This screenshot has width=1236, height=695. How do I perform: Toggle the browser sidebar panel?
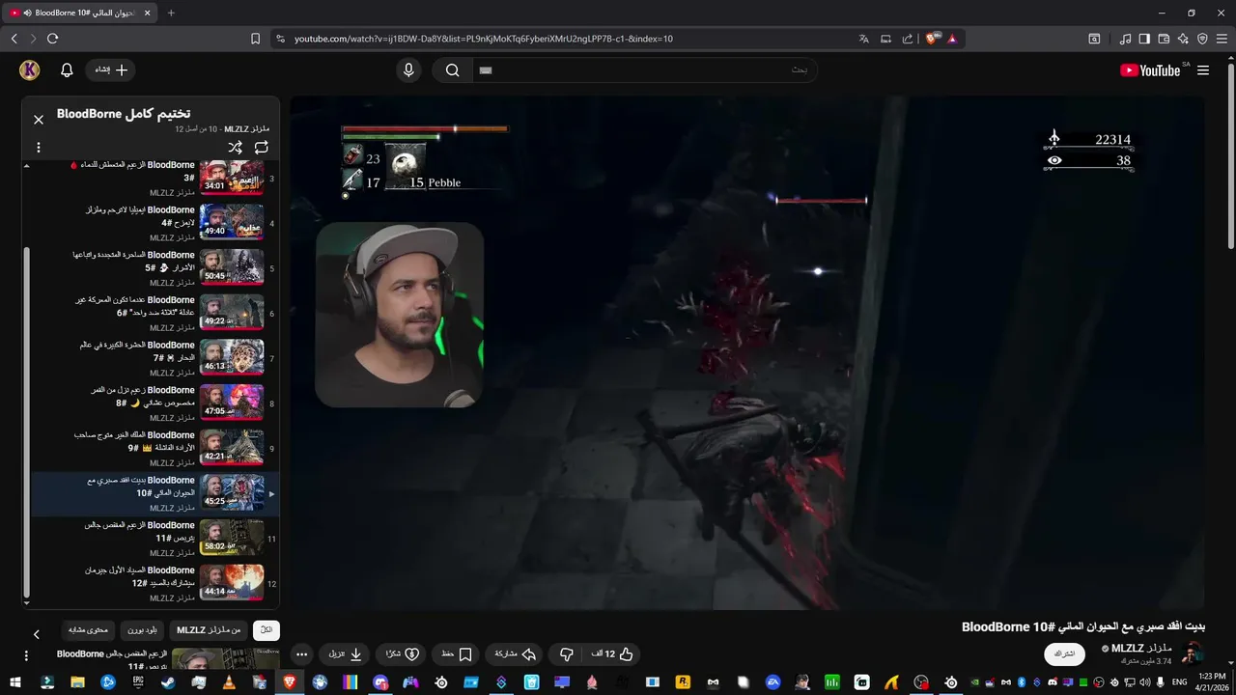[x=1144, y=39]
